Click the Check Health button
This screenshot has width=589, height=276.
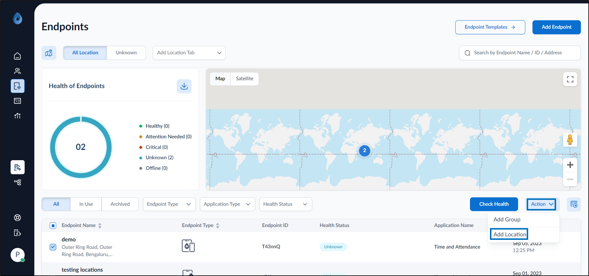tap(494, 204)
